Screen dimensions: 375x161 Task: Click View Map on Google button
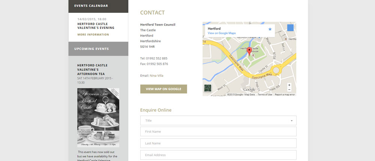coord(163,89)
